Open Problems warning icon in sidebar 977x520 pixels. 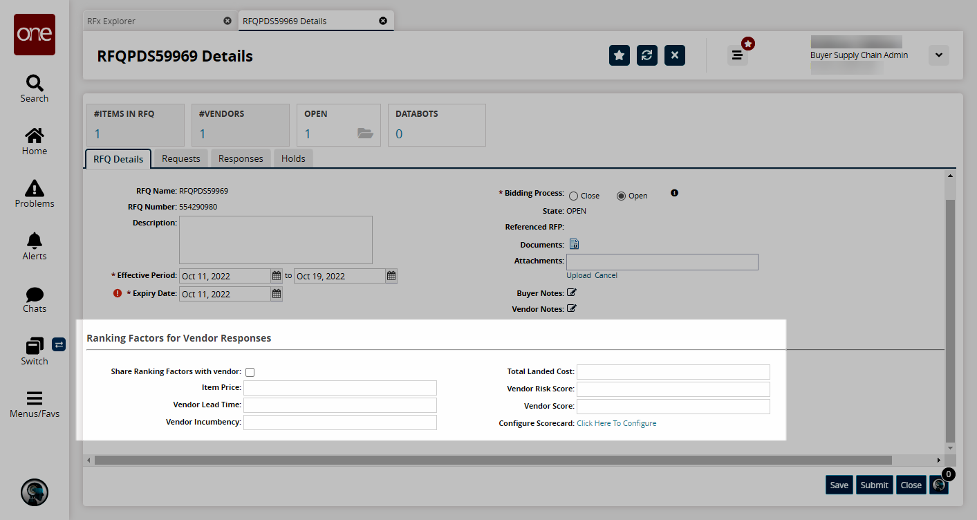point(35,194)
